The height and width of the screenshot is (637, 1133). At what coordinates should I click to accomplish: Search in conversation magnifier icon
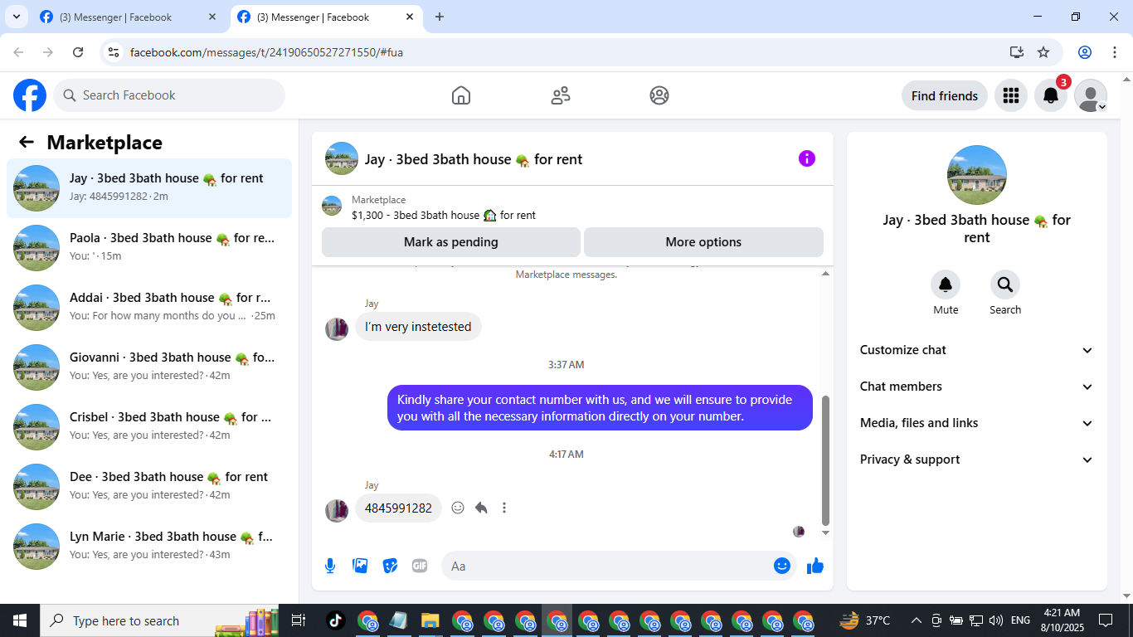click(x=1005, y=285)
